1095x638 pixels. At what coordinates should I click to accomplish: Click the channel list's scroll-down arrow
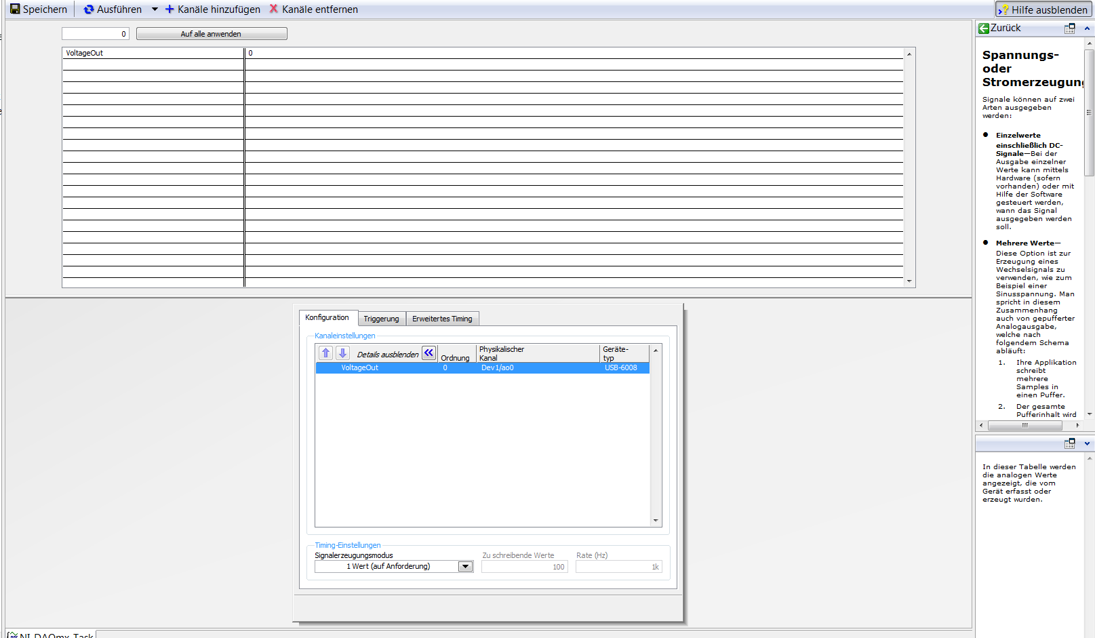[x=656, y=521]
